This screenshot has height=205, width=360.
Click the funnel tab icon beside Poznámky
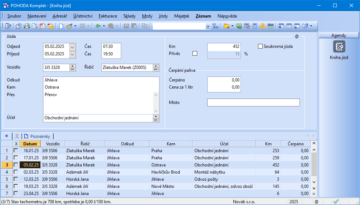[x=17, y=136]
